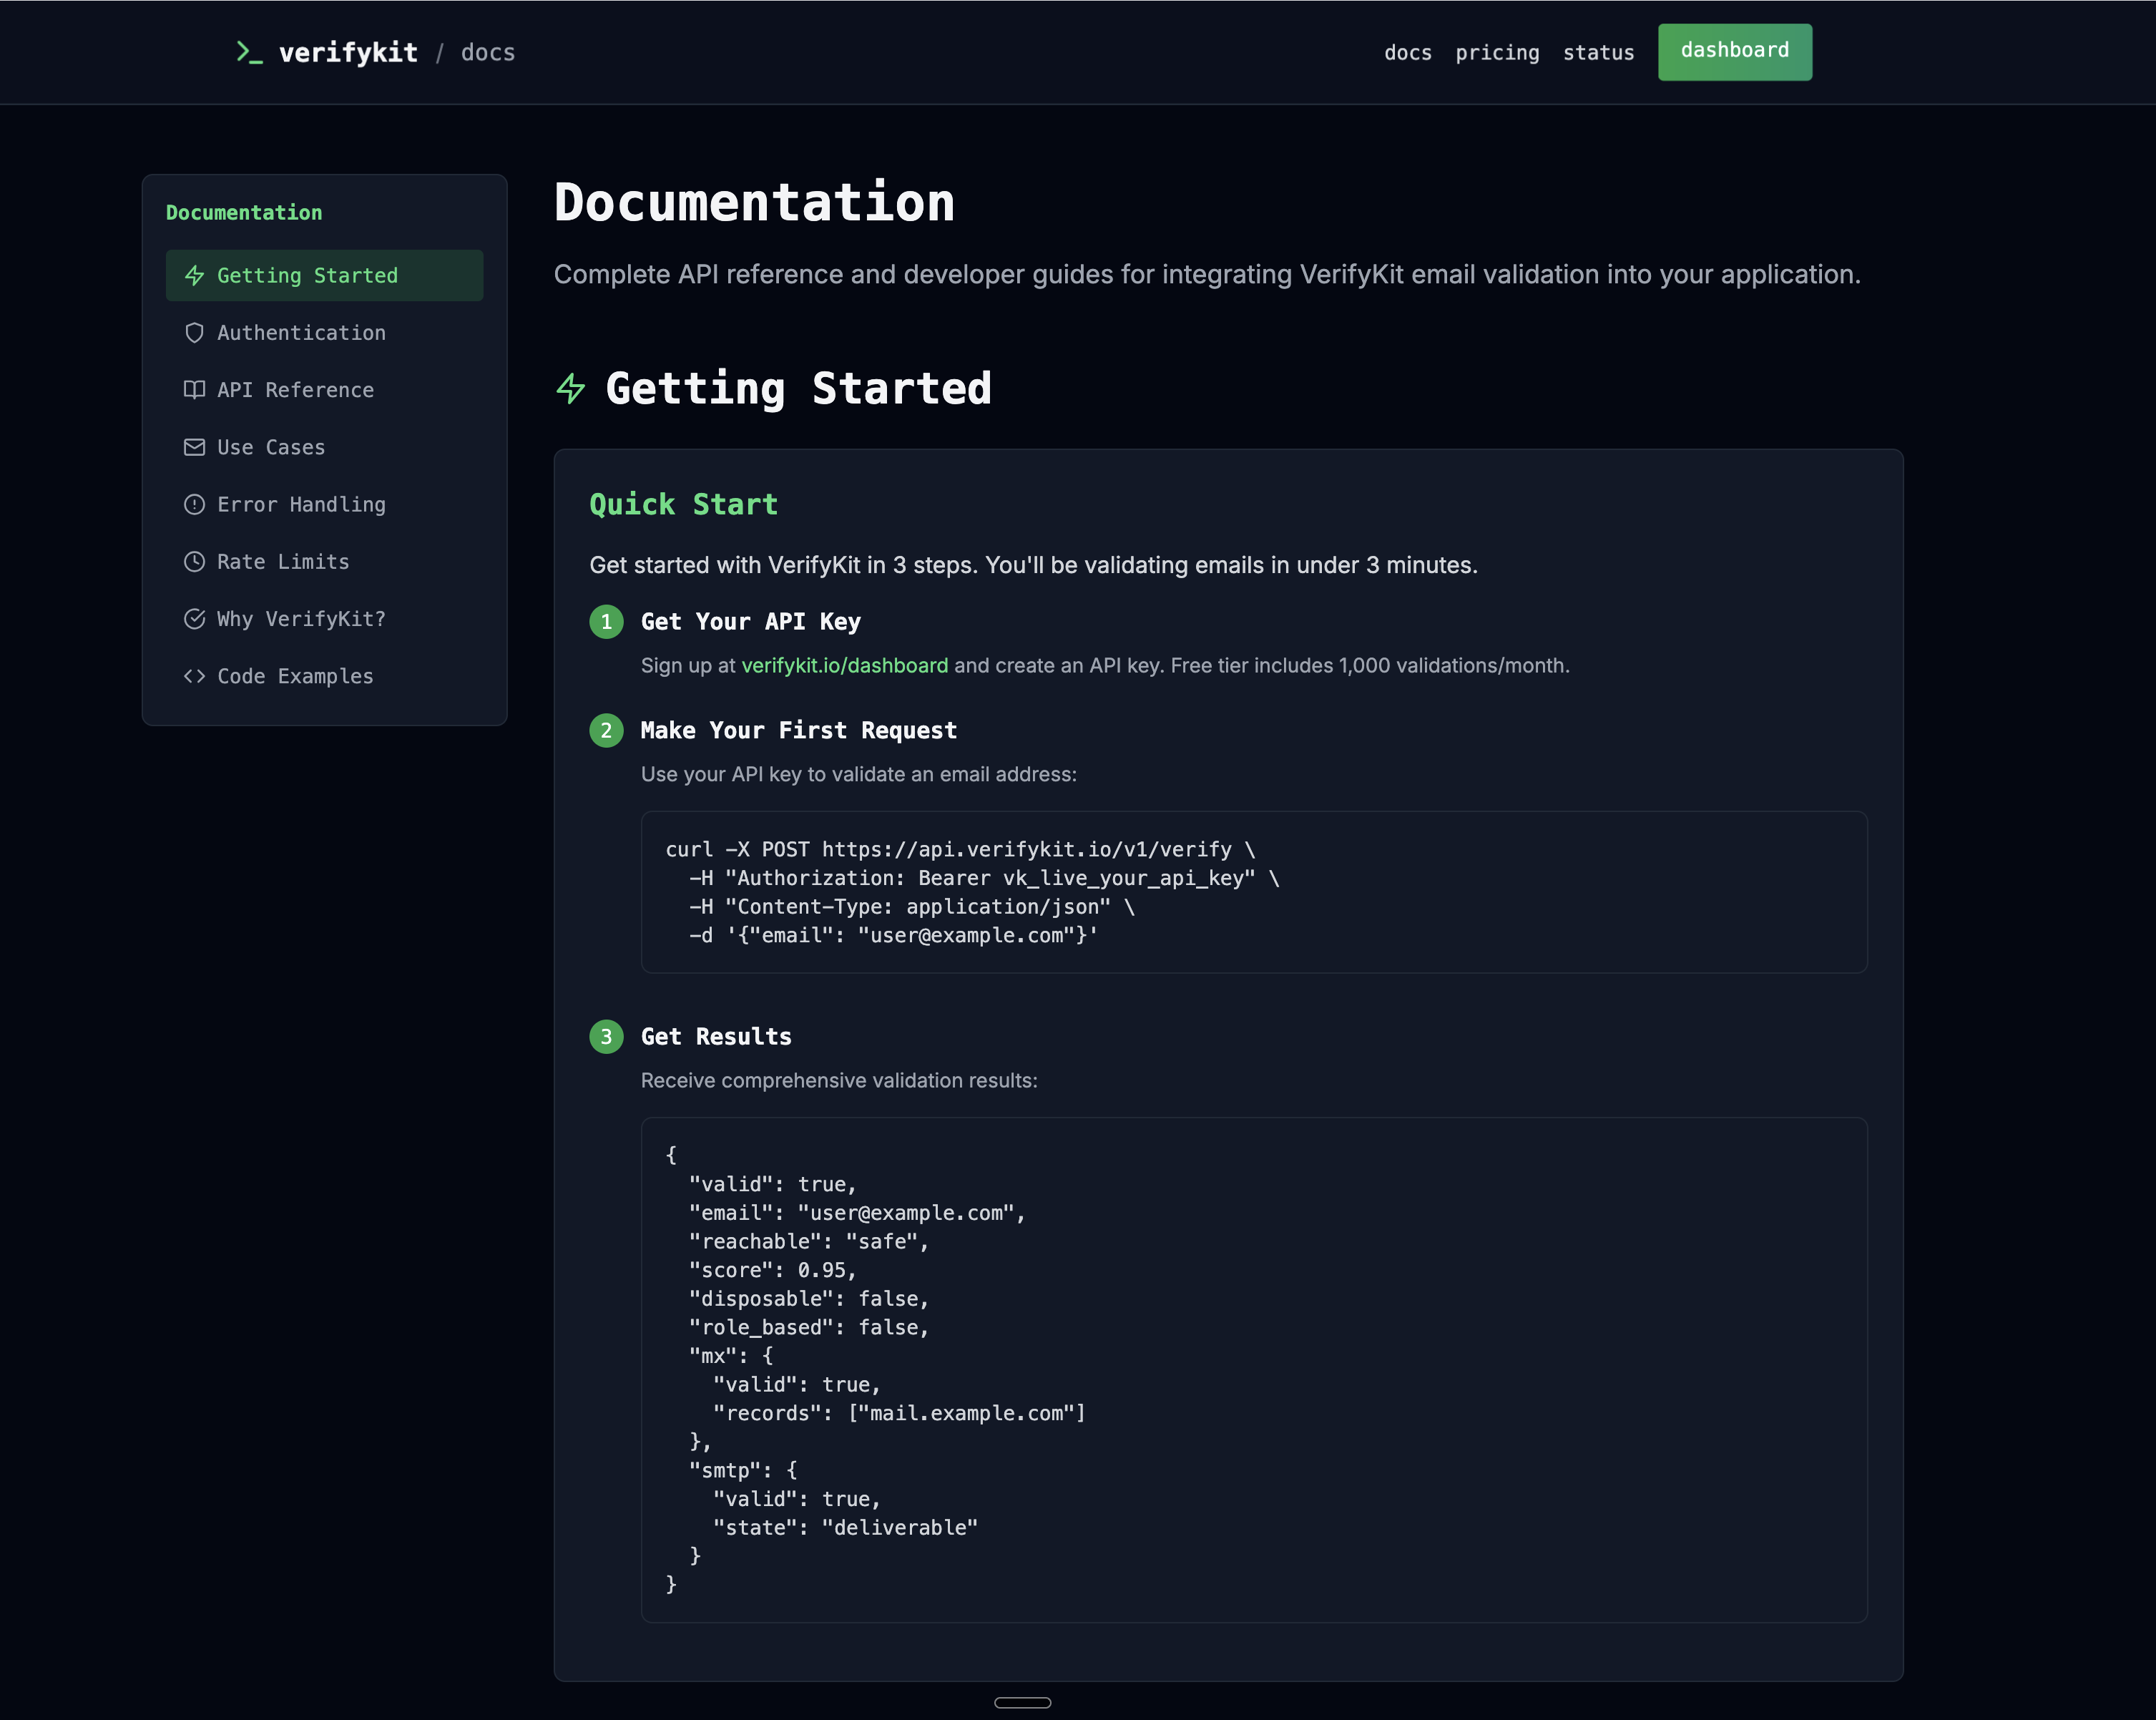2156x1720 pixels.
Task: Select pricing in the top navigation
Action: click(1497, 52)
